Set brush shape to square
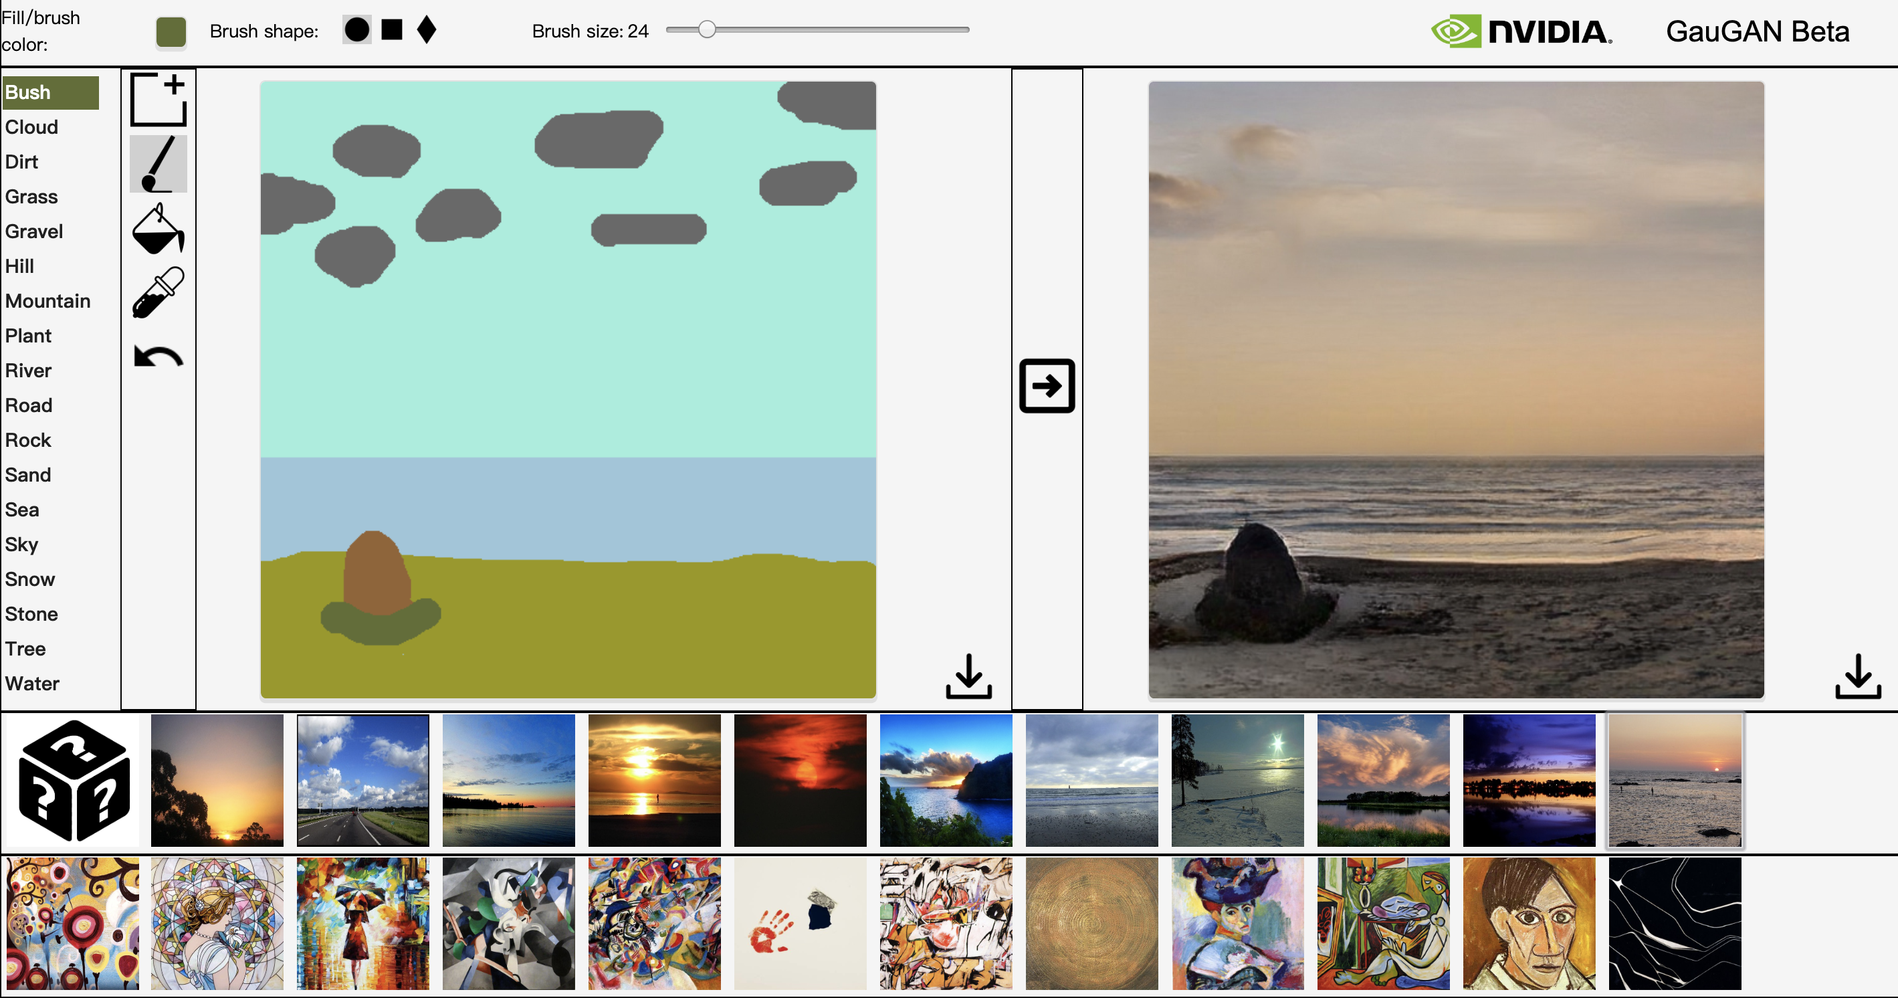 pyautogui.click(x=392, y=30)
